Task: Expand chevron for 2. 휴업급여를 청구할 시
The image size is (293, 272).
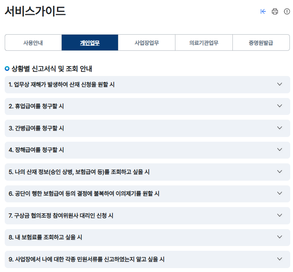Action: (280, 106)
